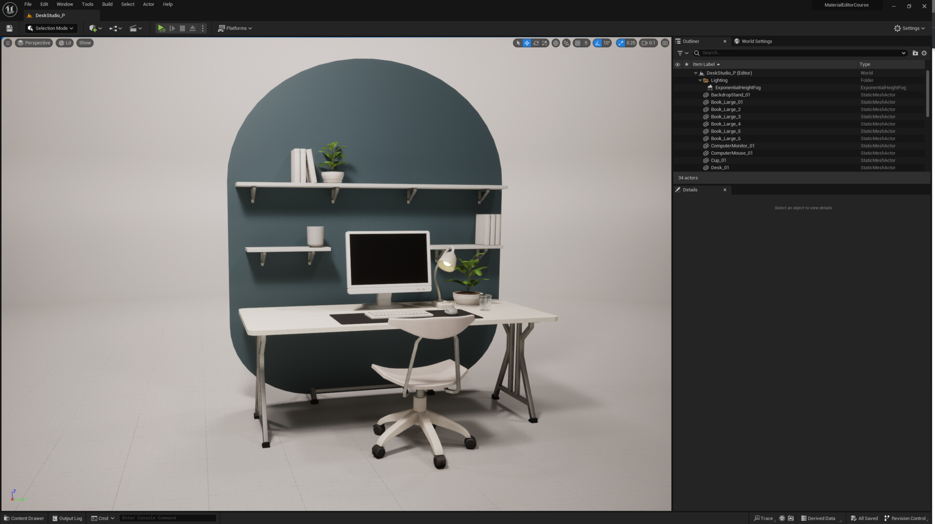Open the File menu
The height and width of the screenshot is (524, 935).
pyautogui.click(x=28, y=4)
